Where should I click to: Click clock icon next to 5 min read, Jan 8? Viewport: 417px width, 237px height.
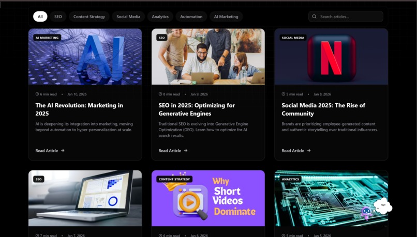point(284,94)
